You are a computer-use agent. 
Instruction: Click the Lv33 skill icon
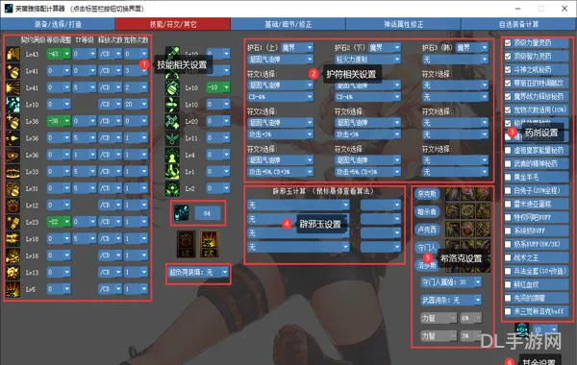point(13,172)
